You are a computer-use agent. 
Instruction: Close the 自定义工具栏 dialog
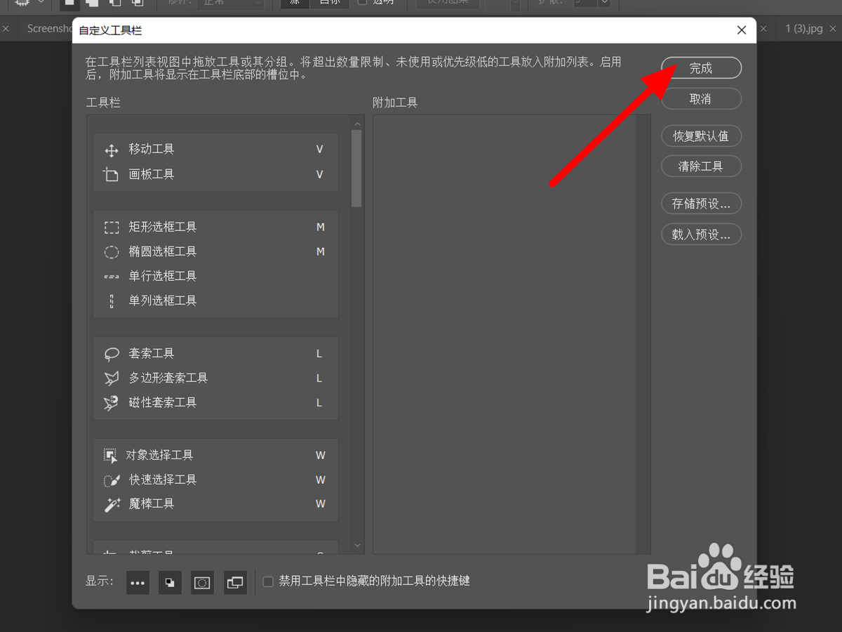point(742,29)
